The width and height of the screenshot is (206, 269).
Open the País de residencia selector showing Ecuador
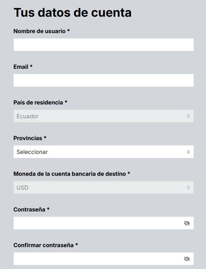click(96, 116)
